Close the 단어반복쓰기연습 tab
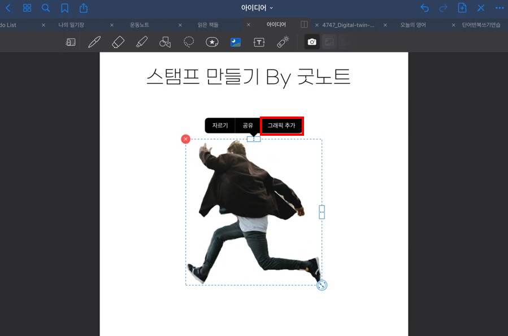The image size is (508, 336). tap(454, 25)
